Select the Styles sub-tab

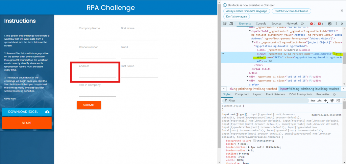(x=227, y=94)
